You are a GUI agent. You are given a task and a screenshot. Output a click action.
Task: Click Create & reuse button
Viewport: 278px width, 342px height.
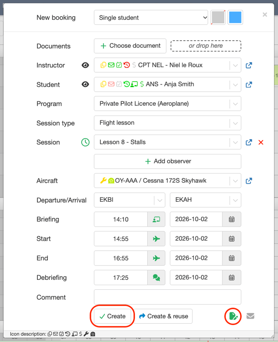click(x=163, y=316)
